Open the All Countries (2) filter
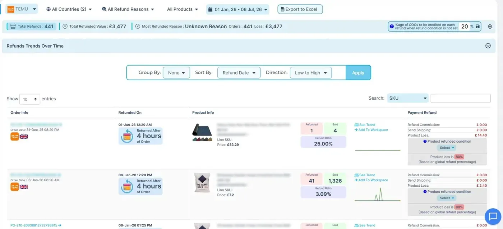Image resolution: width=503 pixels, height=229 pixels. [69, 9]
